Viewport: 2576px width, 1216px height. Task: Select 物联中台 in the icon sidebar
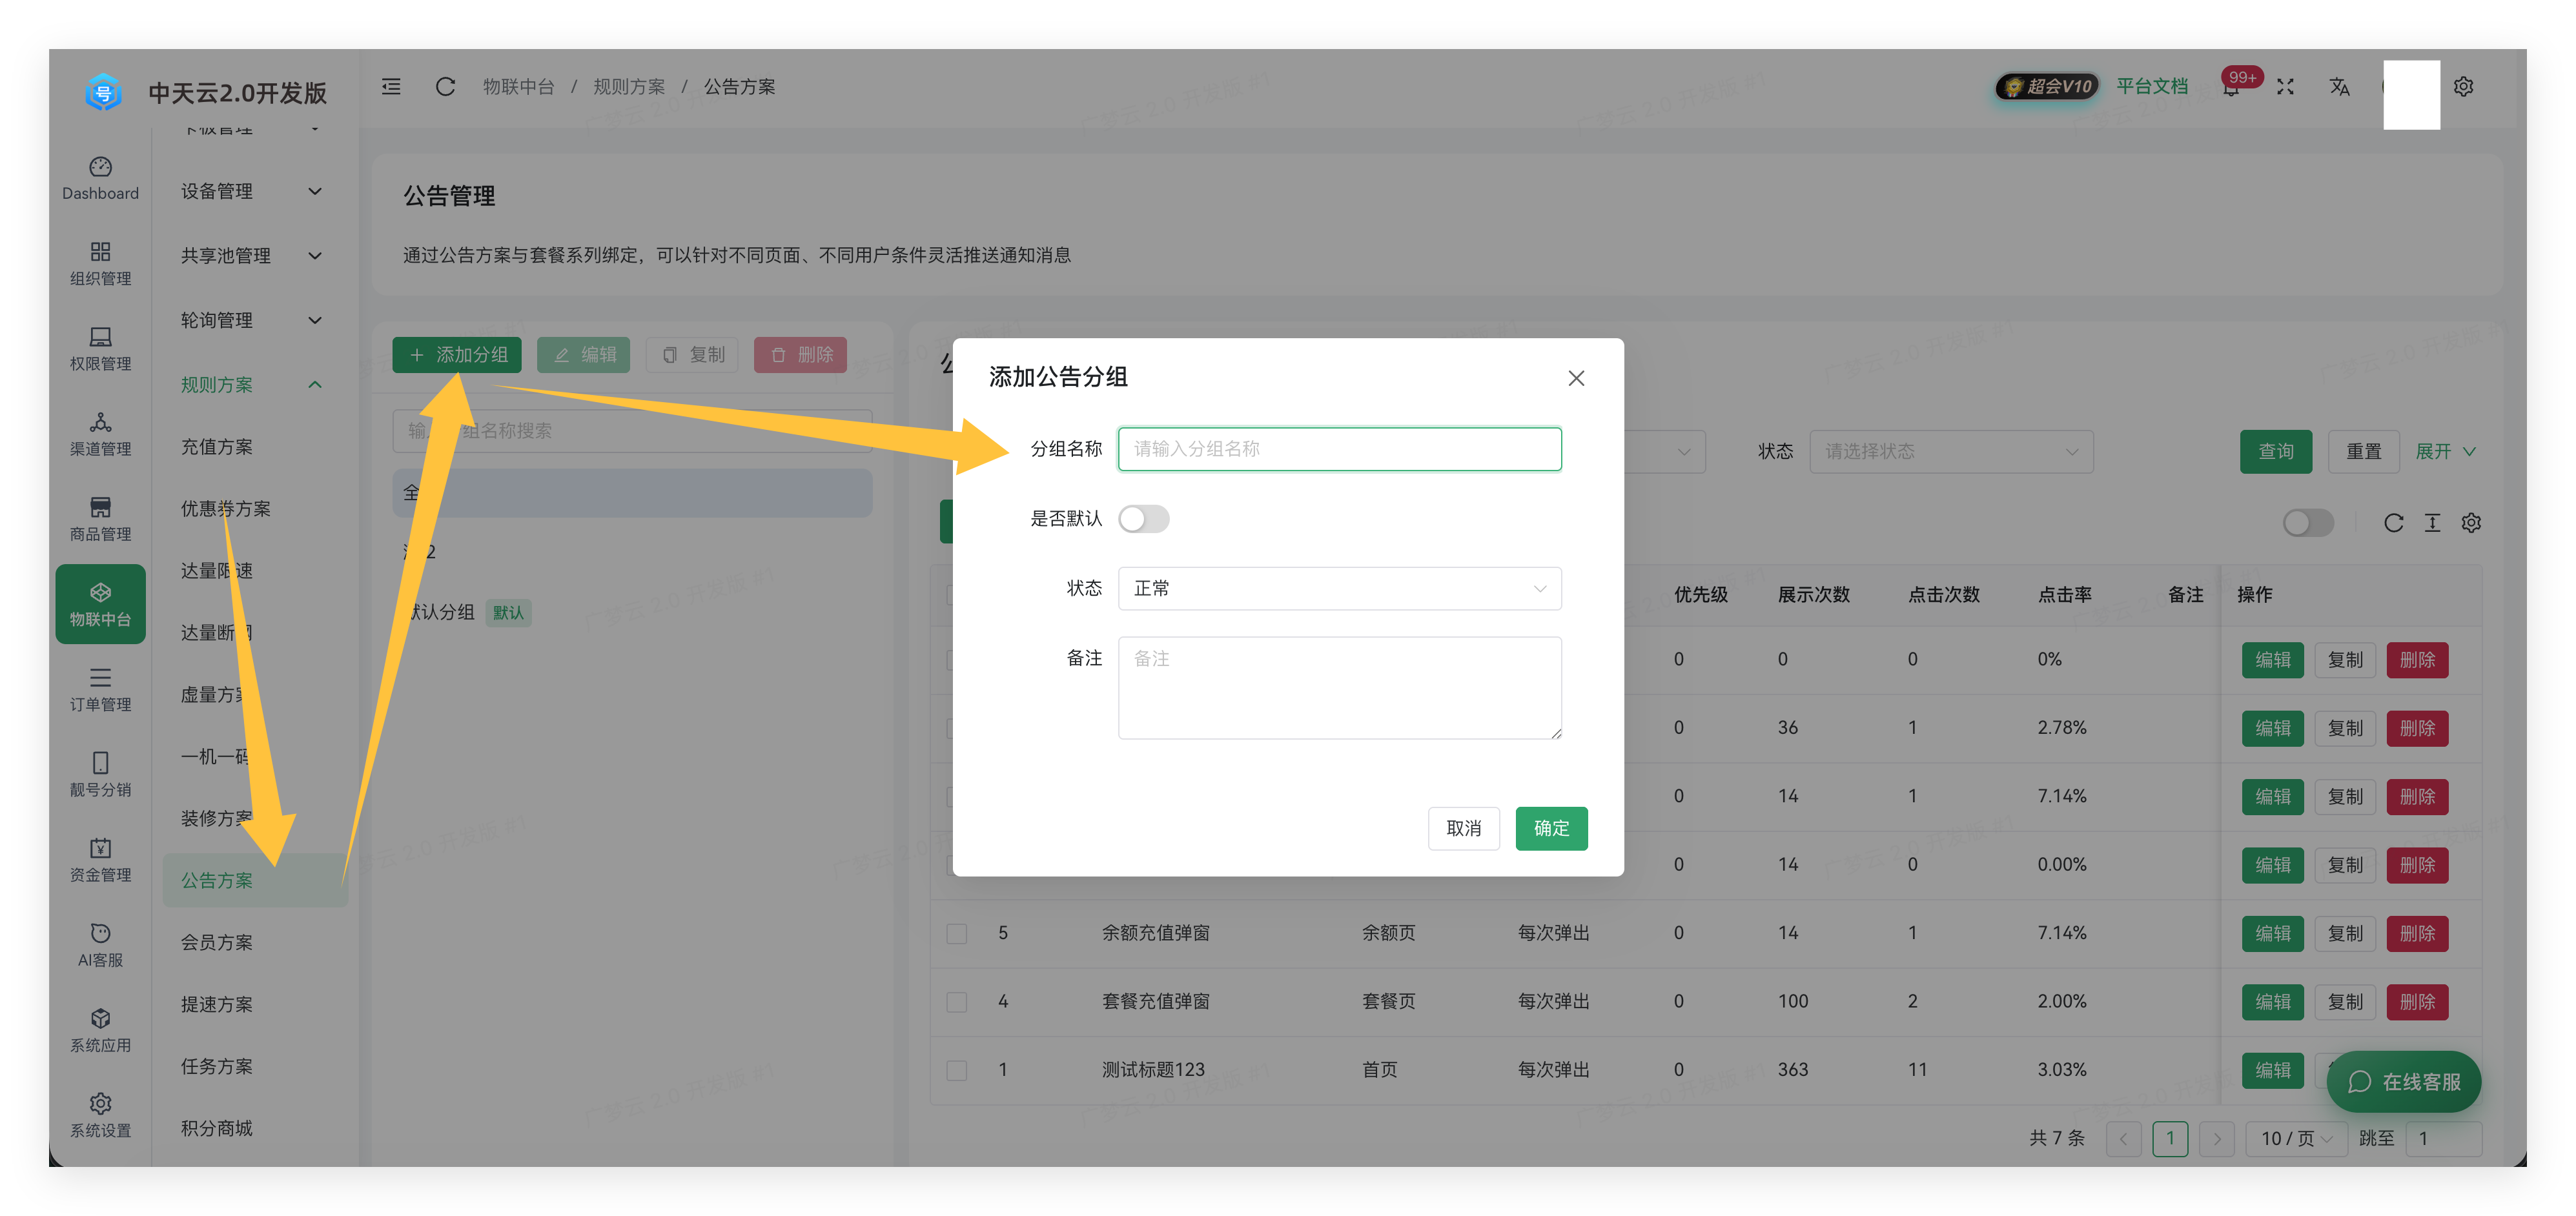(x=100, y=603)
